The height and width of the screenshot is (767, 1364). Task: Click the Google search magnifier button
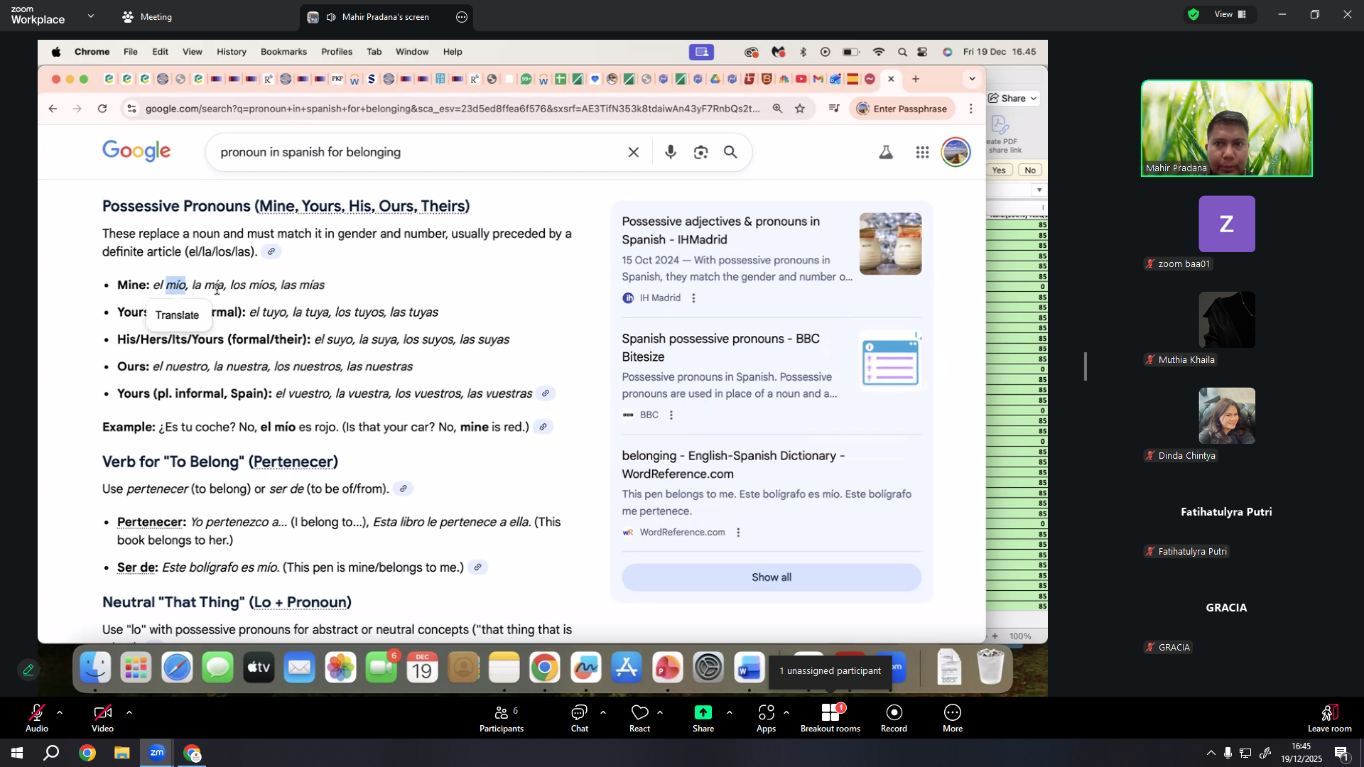click(730, 152)
